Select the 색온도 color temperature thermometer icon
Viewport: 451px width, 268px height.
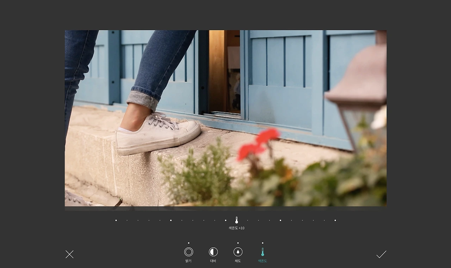click(262, 252)
